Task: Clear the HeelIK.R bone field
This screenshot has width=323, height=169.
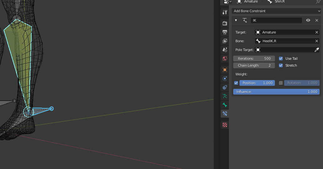Action: click(317, 41)
